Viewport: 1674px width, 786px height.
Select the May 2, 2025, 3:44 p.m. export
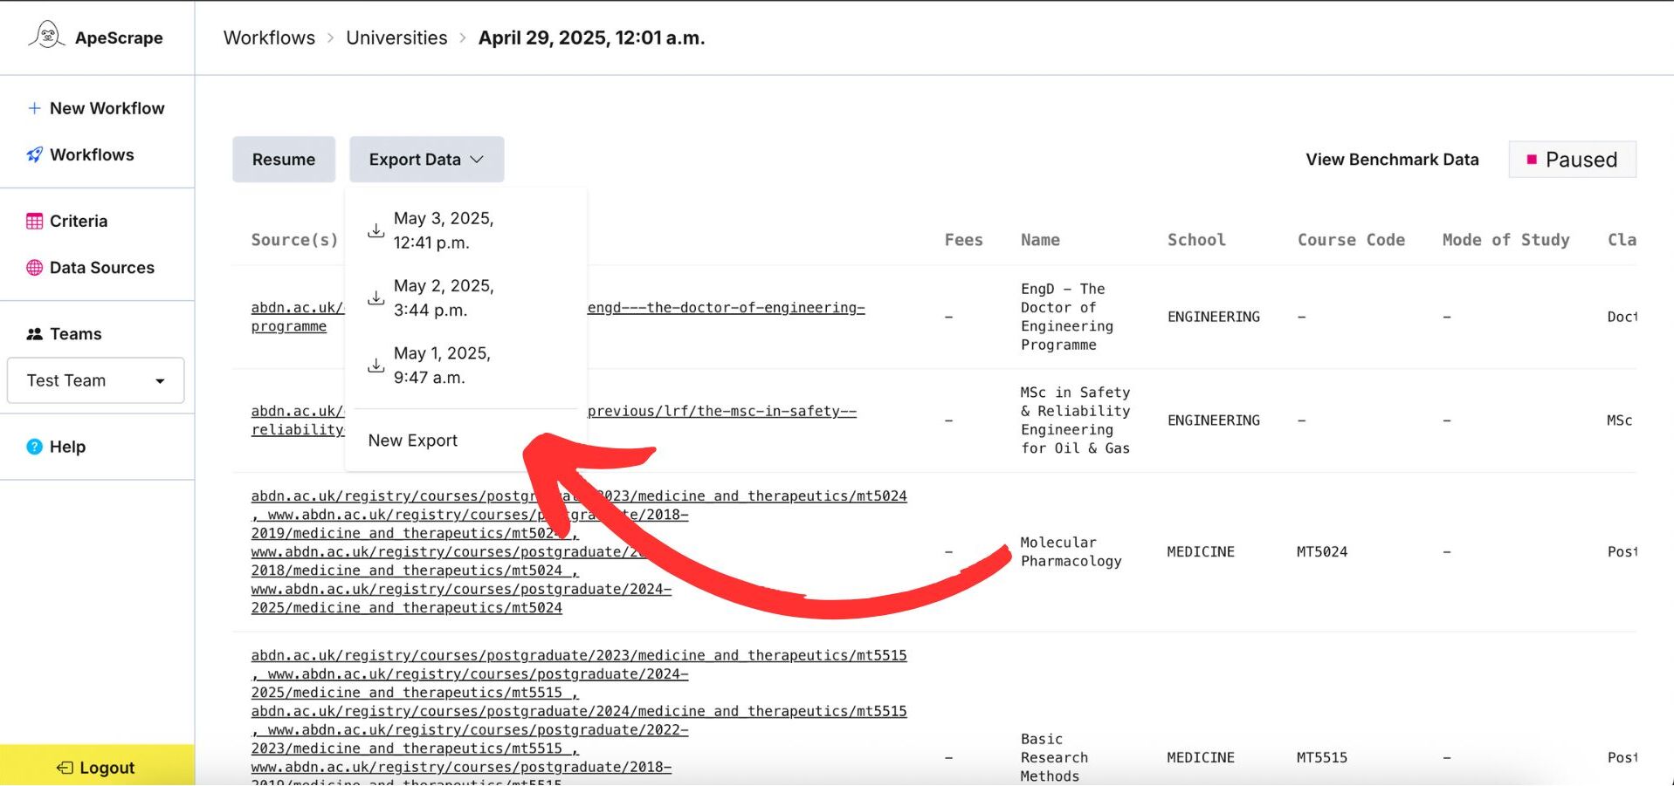465,297
